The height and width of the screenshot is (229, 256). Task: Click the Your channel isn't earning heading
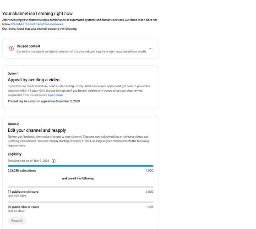(38, 14)
